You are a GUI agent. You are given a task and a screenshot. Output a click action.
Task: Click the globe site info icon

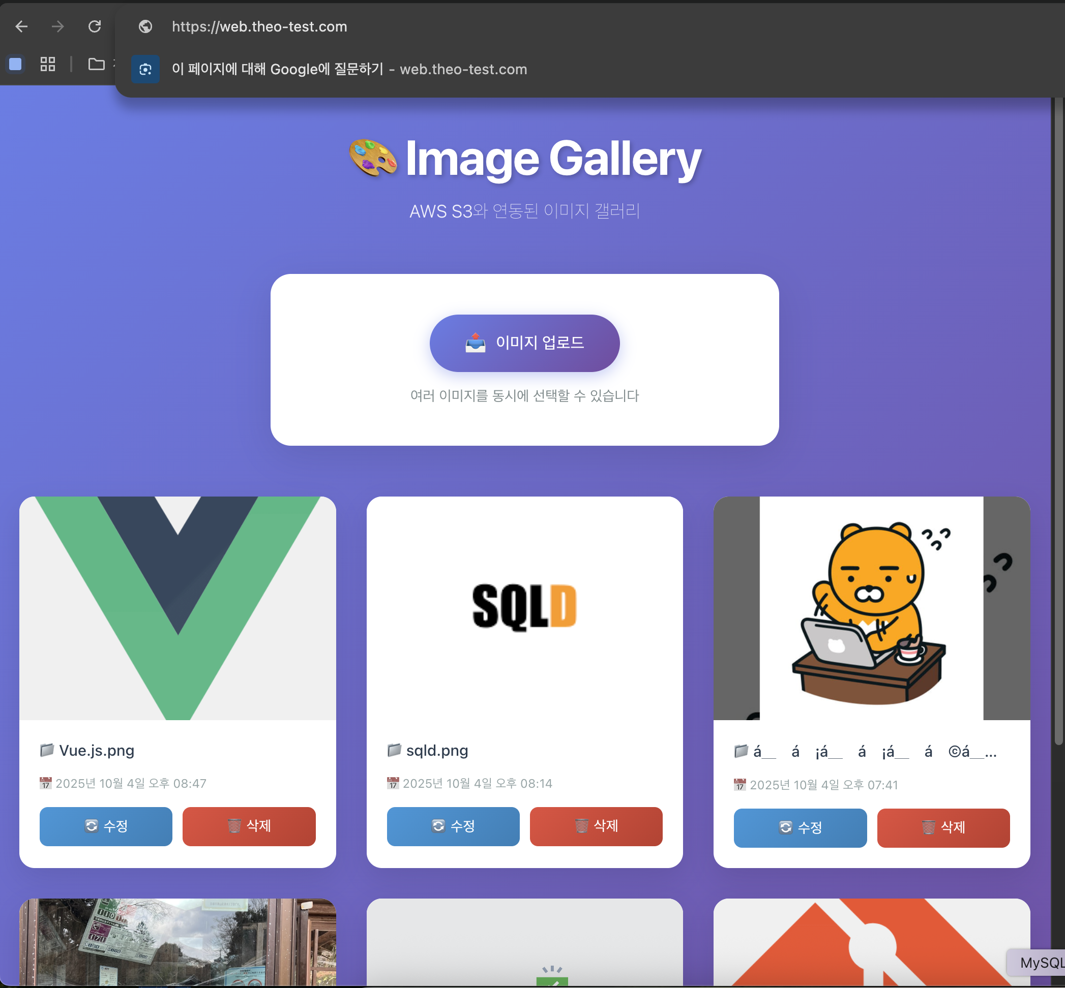pos(145,26)
